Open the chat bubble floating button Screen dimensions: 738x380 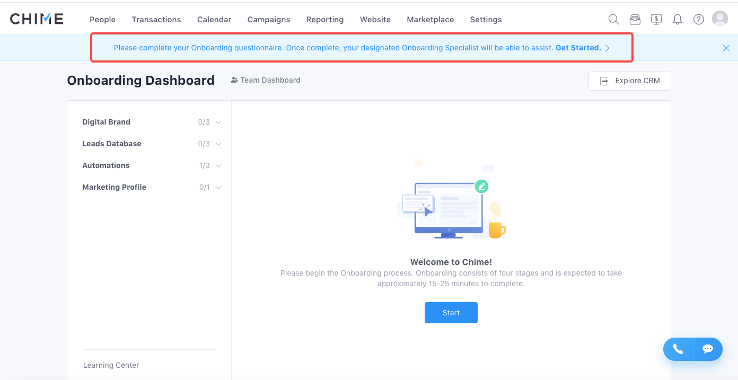708,349
